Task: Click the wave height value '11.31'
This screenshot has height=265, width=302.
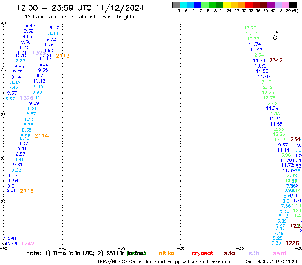Action: [275, 119]
